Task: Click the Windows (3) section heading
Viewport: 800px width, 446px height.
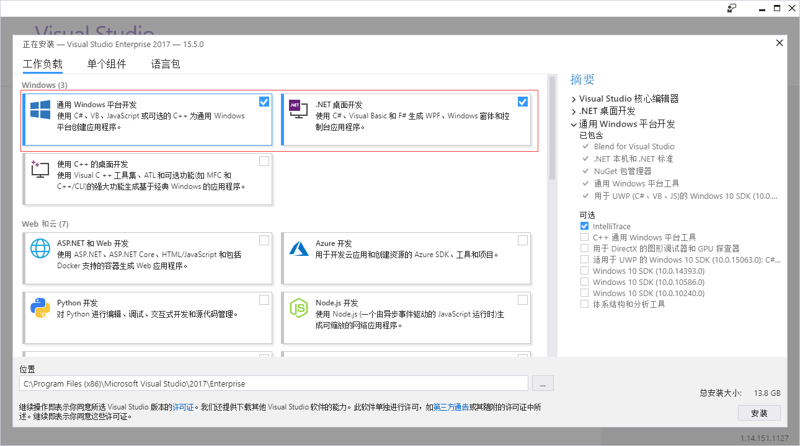Action: click(x=45, y=85)
